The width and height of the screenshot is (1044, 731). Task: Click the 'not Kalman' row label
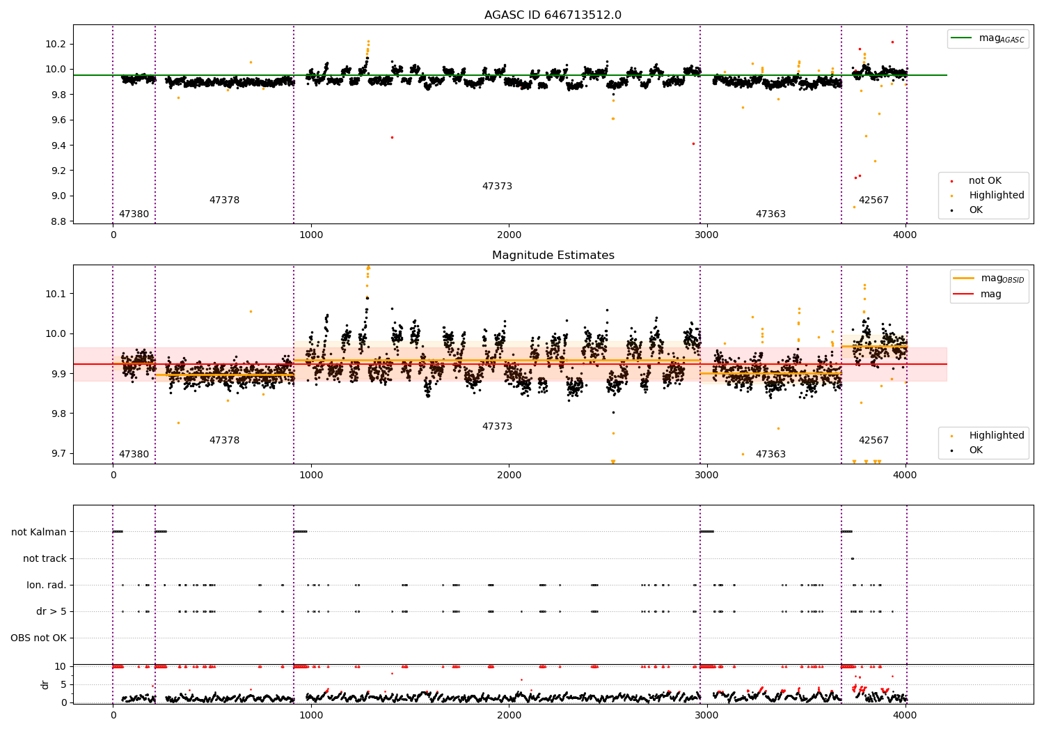click(39, 533)
